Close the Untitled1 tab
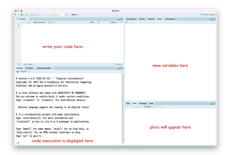231x155 pixels. click(27, 19)
